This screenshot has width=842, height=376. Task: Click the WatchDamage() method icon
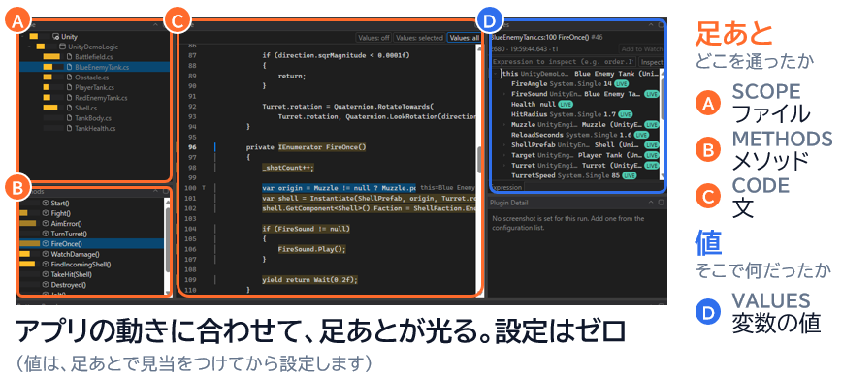coord(45,254)
